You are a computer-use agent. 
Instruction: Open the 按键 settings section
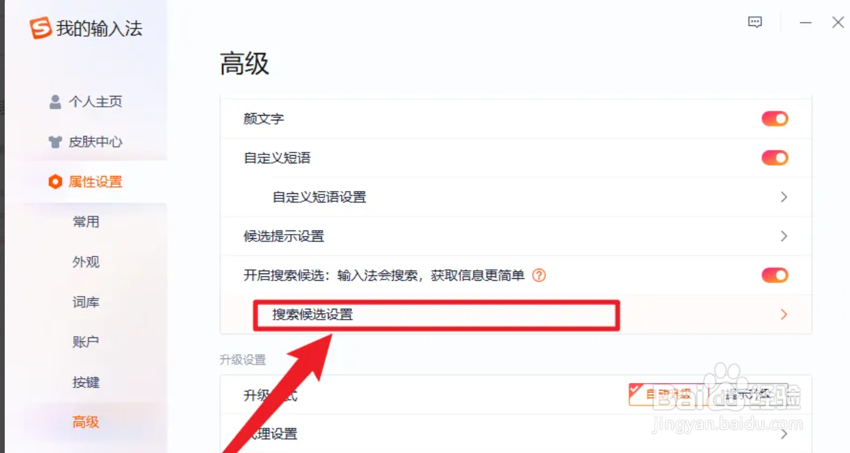click(x=86, y=382)
